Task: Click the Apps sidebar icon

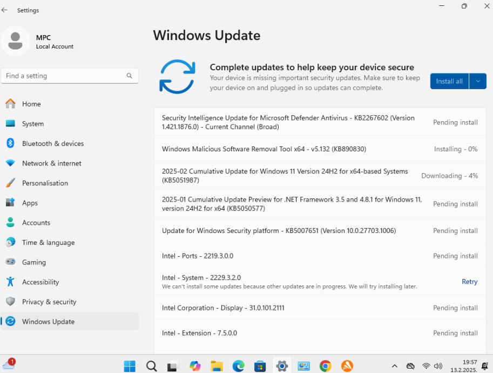Action: (x=10, y=202)
